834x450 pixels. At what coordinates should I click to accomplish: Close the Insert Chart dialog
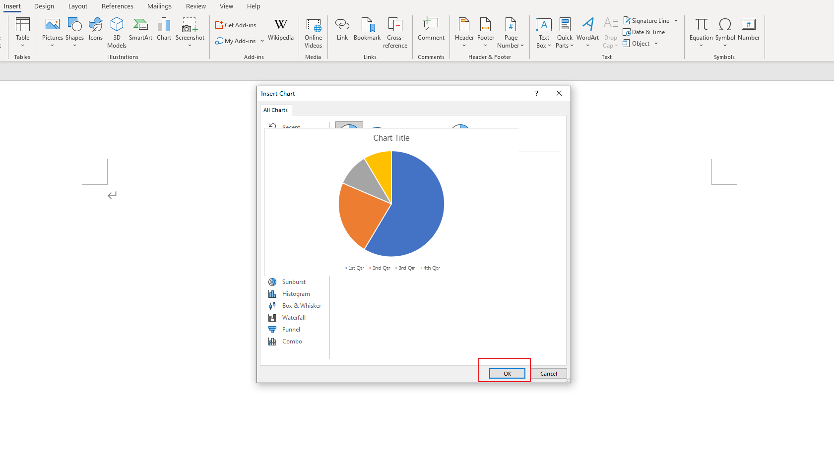pyautogui.click(x=559, y=93)
